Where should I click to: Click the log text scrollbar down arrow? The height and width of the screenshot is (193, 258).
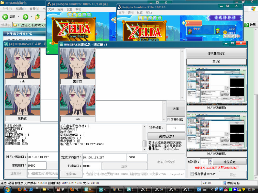pos(144,149)
